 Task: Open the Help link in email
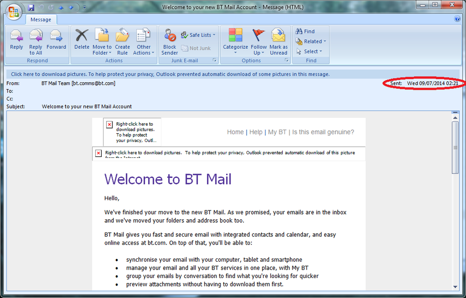point(256,132)
